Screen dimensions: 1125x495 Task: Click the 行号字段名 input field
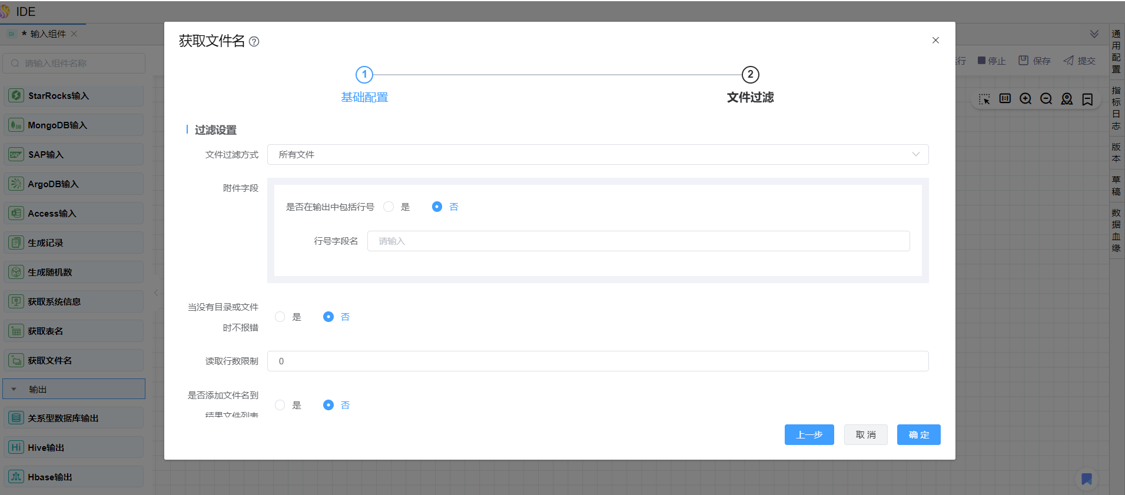638,241
